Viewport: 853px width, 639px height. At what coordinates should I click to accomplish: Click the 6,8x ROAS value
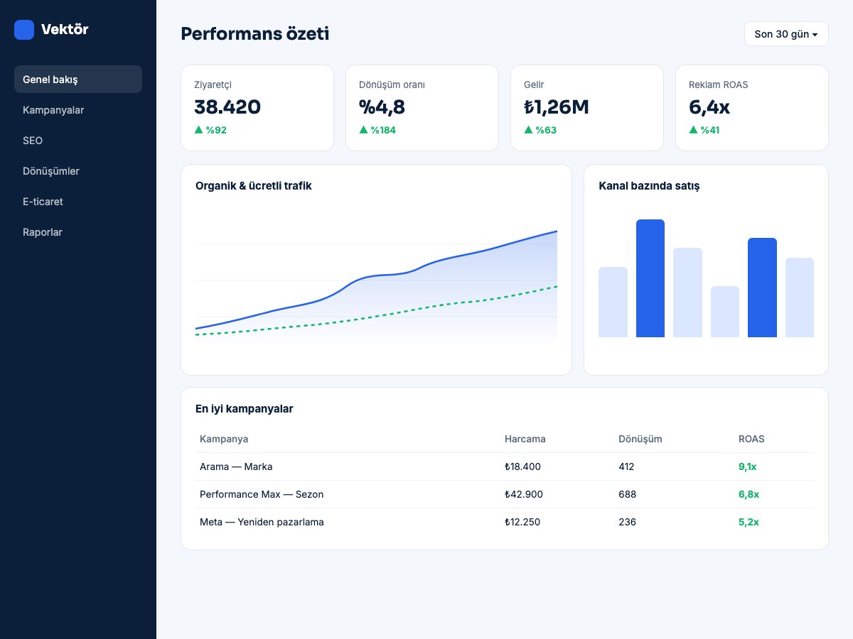click(749, 494)
